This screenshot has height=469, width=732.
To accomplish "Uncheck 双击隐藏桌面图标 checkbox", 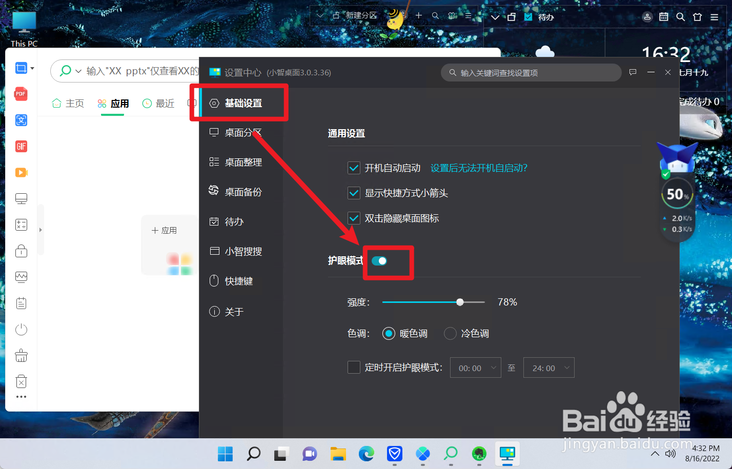I will [354, 218].
